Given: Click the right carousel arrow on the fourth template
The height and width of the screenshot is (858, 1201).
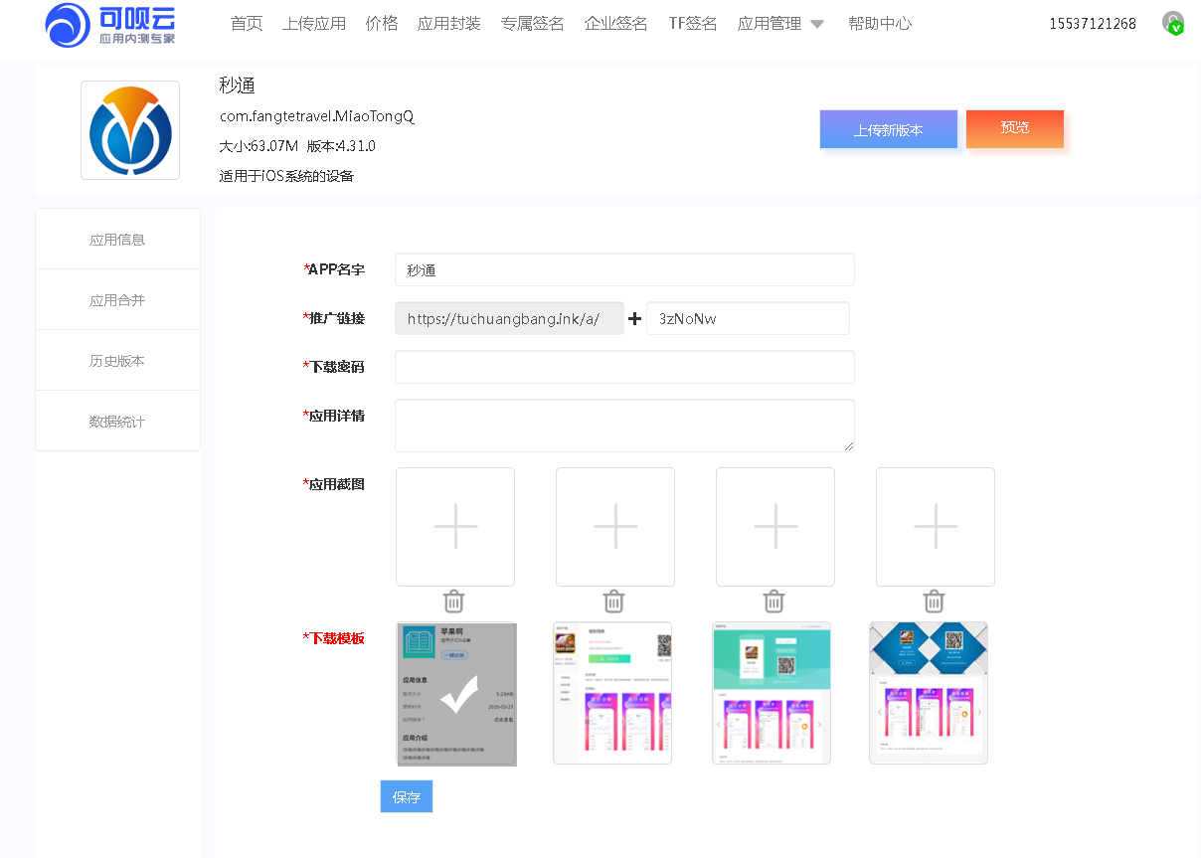Looking at the screenshot, I should coord(979,711).
